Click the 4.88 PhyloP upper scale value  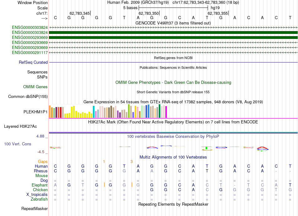click(40, 136)
